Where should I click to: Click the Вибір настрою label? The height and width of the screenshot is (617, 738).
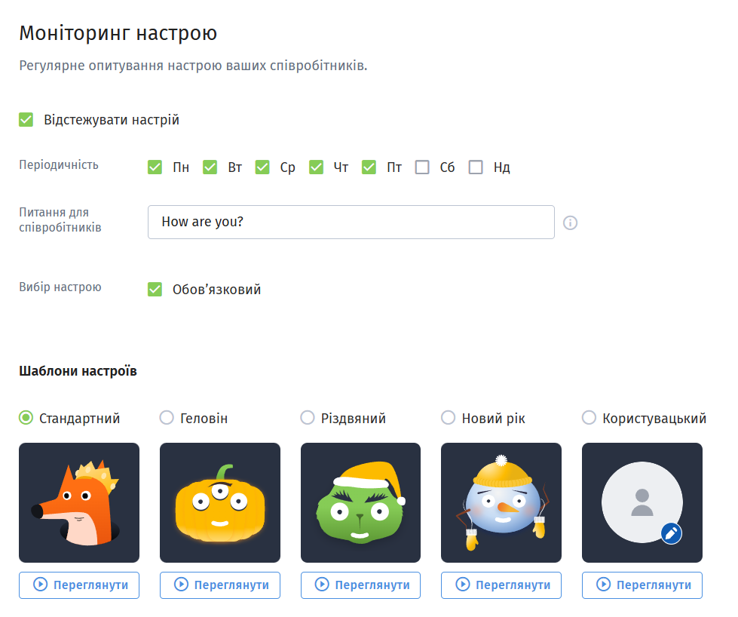(60, 287)
